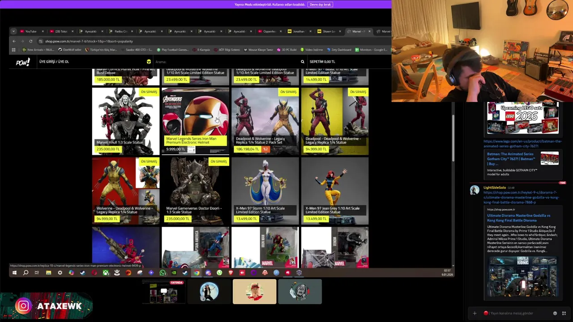Open WhatsApp from the taskbar

[x=162, y=273]
